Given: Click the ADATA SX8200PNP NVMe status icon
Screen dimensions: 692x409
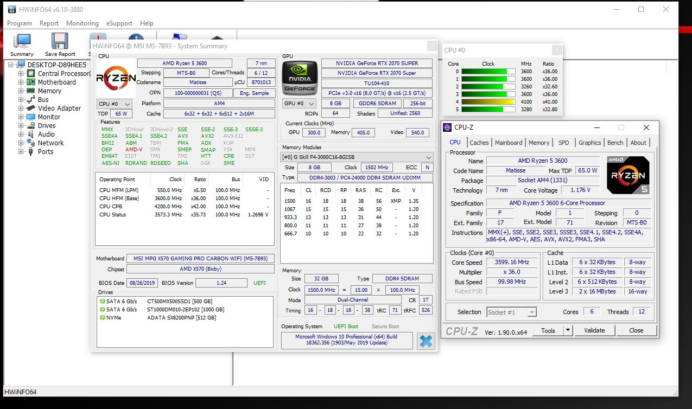Looking at the screenshot, I should click(102, 317).
